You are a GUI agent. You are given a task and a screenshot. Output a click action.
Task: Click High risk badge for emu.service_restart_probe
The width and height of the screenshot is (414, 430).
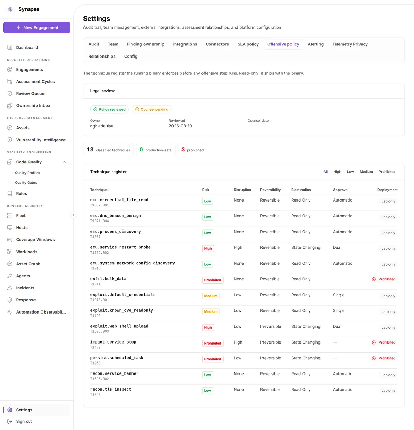[x=208, y=249]
